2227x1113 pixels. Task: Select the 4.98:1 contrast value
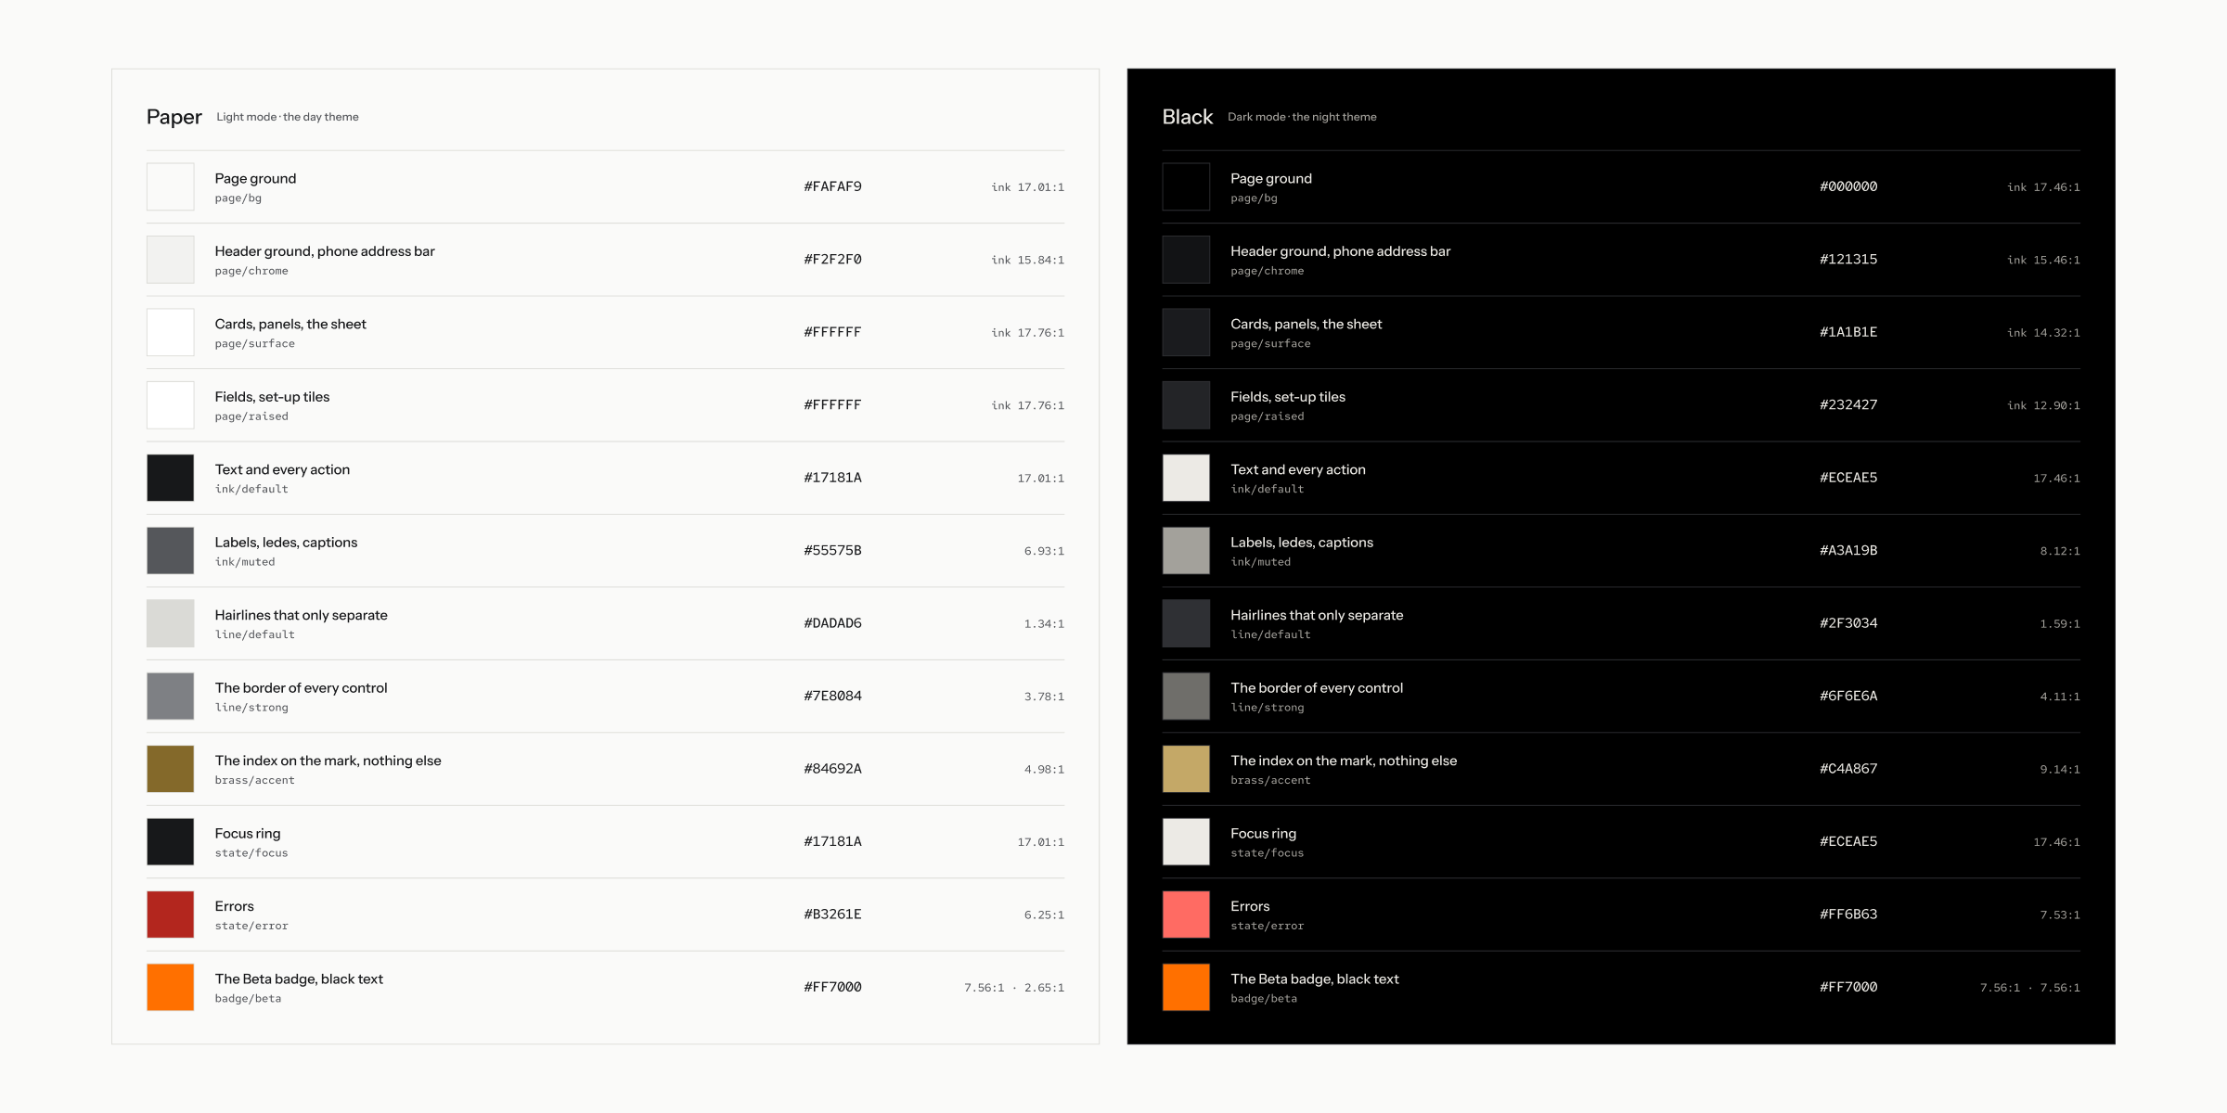click(1044, 770)
